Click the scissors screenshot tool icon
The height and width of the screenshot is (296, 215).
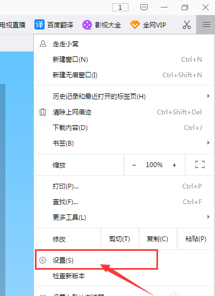(x=187, y=25)
